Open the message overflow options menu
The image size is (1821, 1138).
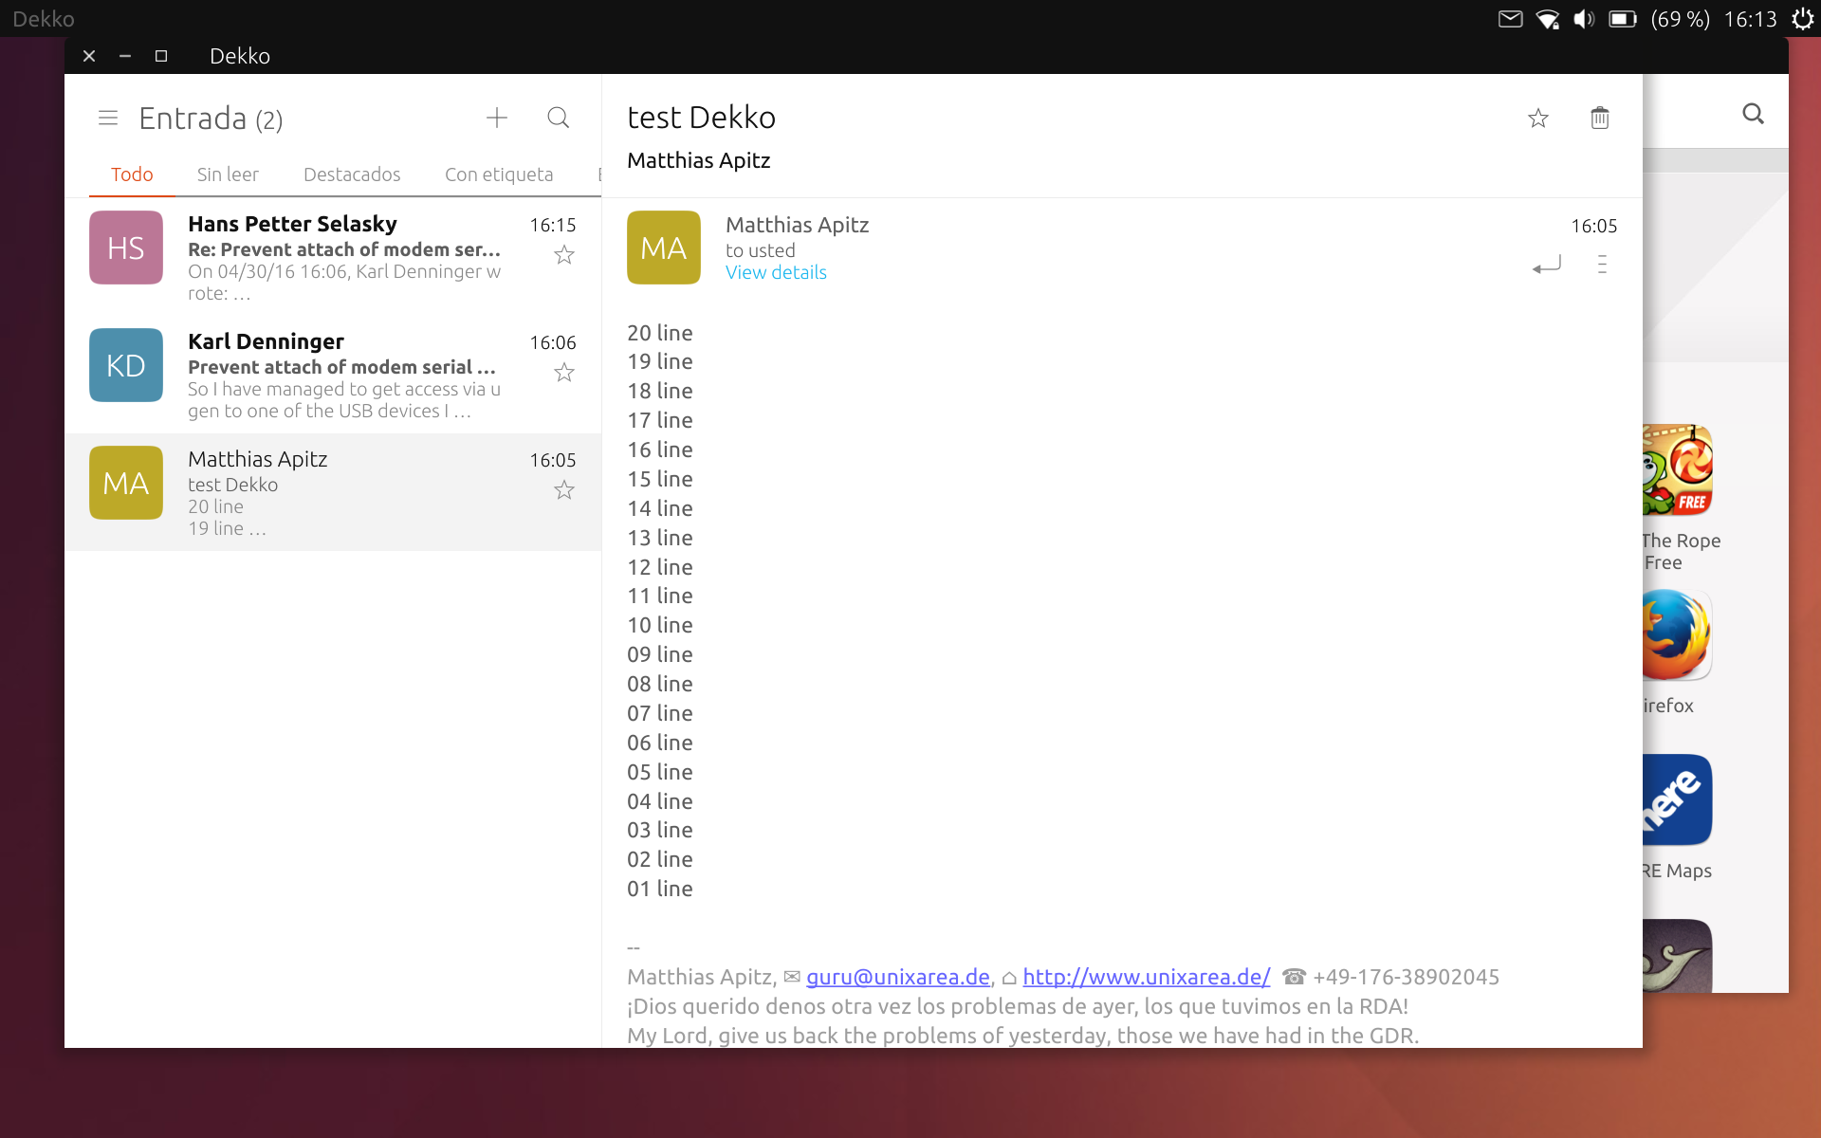[x=1602, y=266]
